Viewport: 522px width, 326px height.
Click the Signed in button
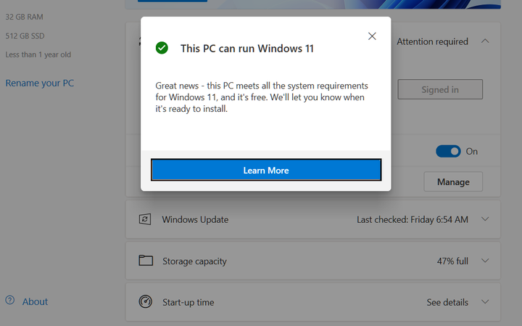[440, 89]
